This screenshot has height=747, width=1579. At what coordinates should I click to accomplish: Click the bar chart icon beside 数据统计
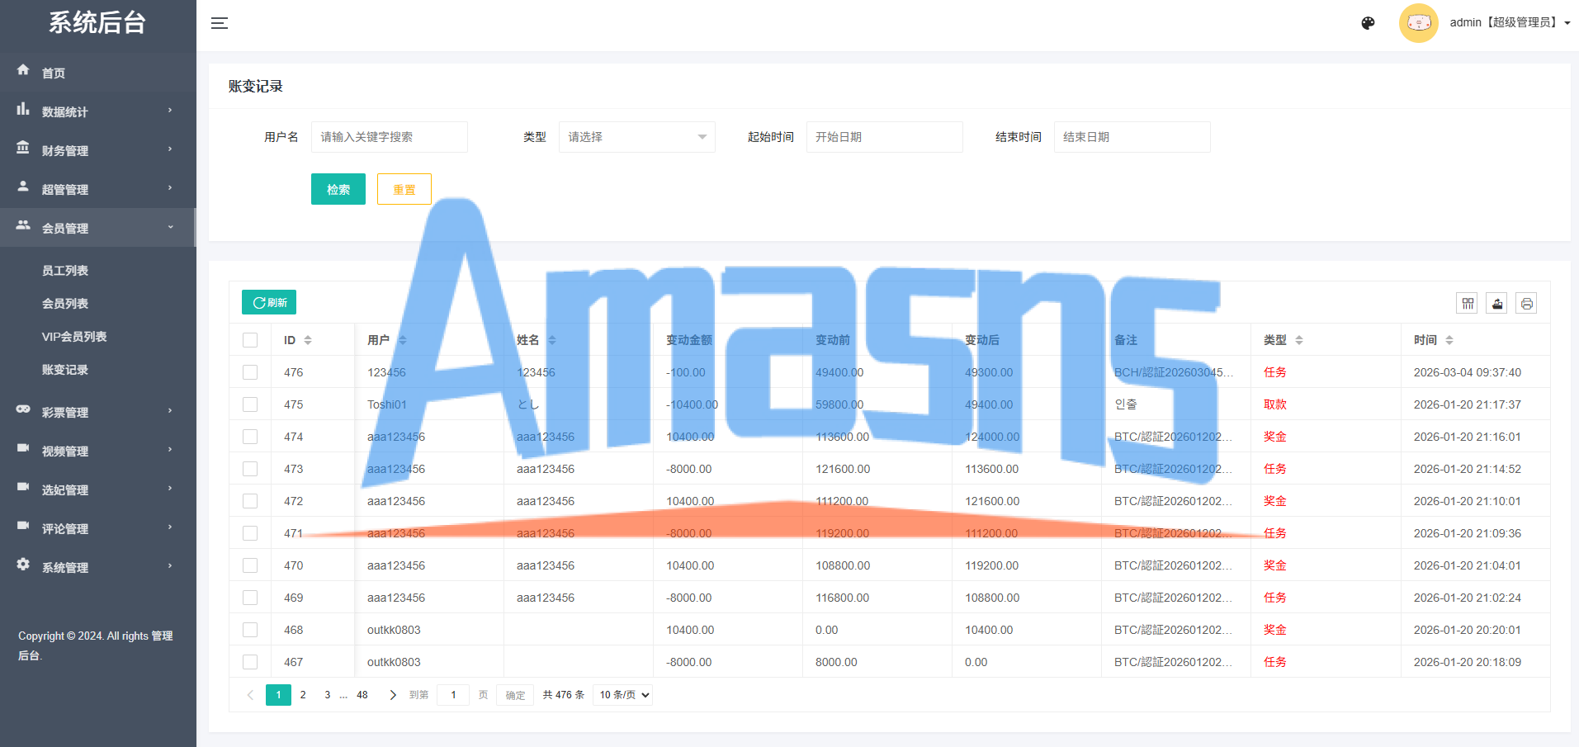coord(23,109)
